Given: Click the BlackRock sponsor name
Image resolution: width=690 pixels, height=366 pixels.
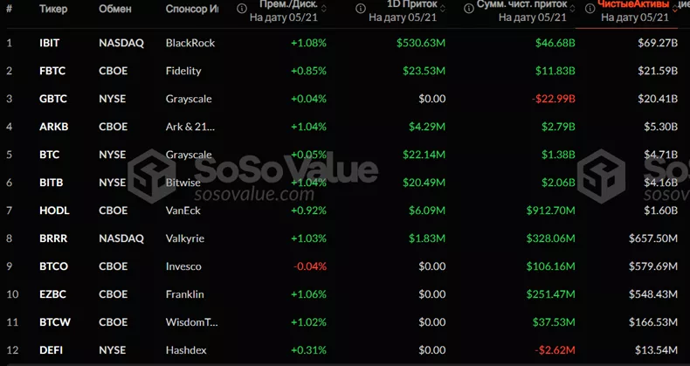Looking at the screenshot, I should [x=190, y=43].
